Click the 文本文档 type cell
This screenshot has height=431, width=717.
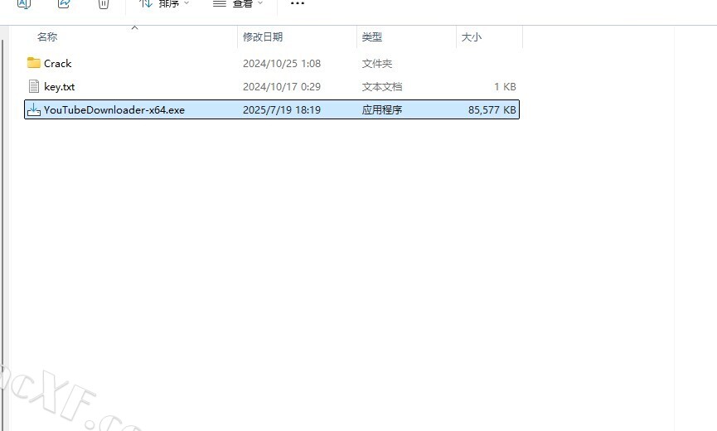pyautogui.click(x=382, y=87)
